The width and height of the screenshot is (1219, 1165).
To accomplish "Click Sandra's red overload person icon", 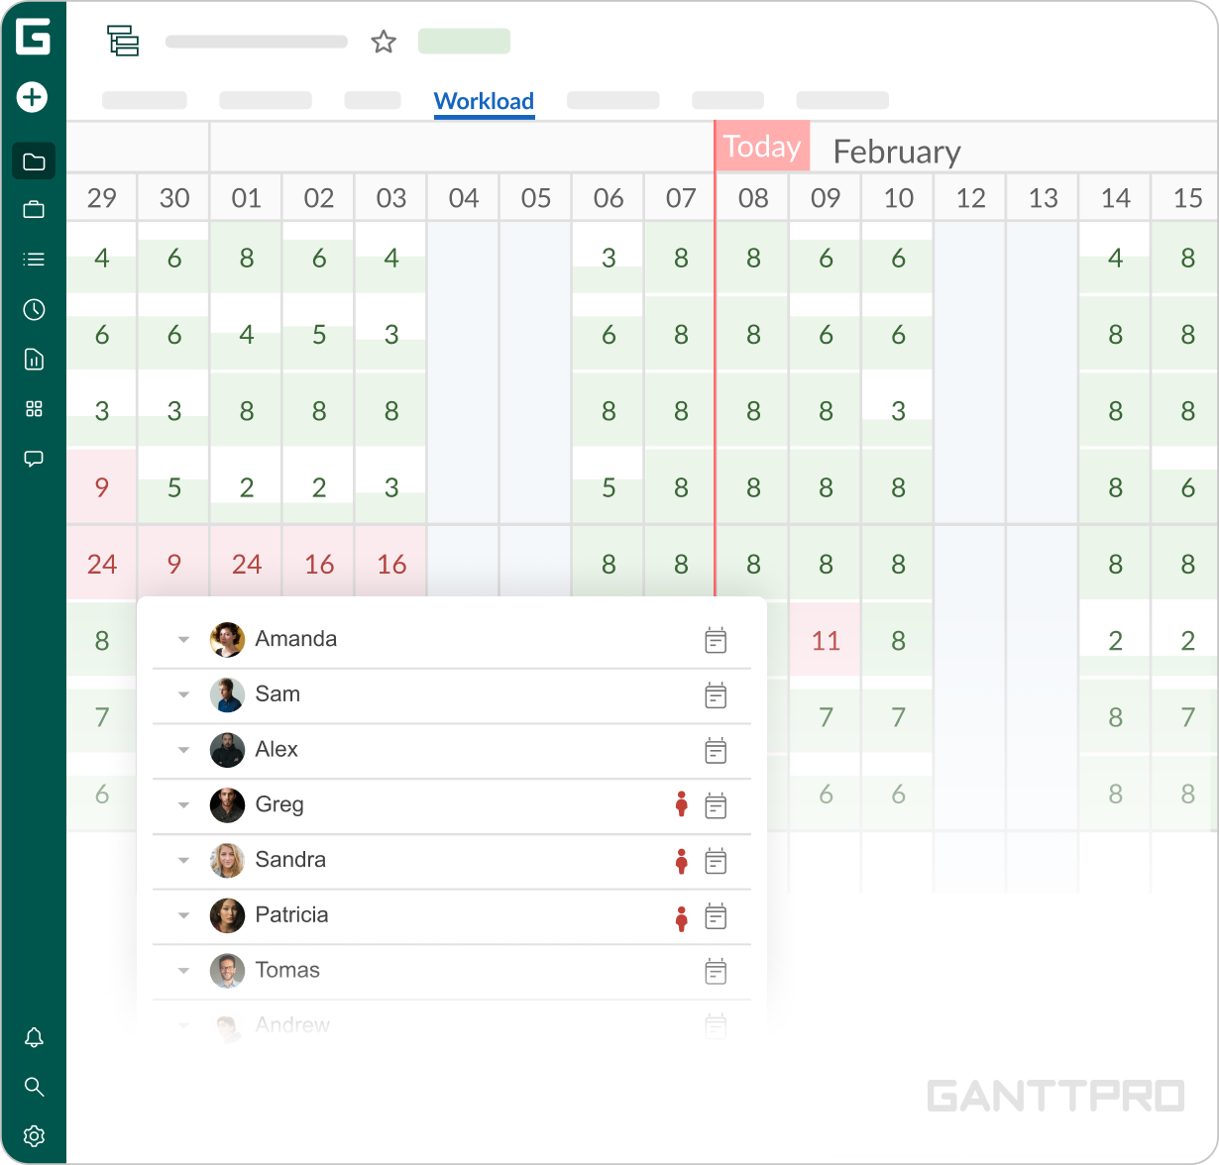I will click(681, 862).
